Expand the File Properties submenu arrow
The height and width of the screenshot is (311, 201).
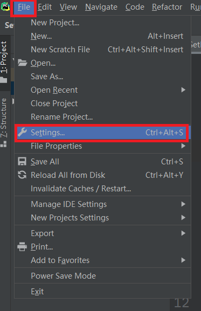(183, 146)
